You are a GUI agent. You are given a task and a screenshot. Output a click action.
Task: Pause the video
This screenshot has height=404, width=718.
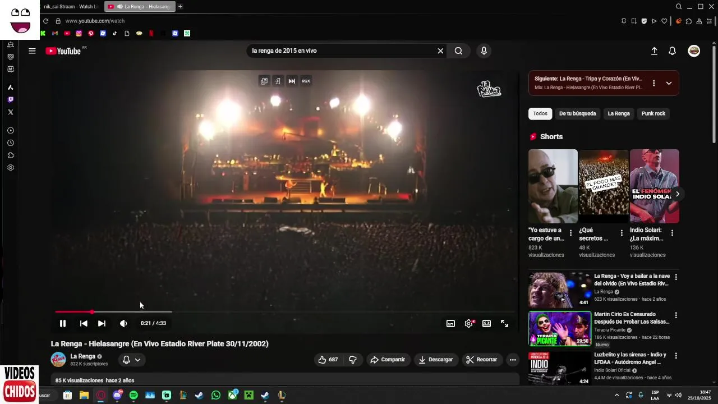(x=63, y=323)
